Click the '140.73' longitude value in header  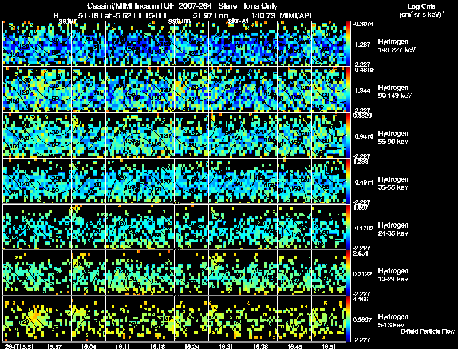coord(263,15)
